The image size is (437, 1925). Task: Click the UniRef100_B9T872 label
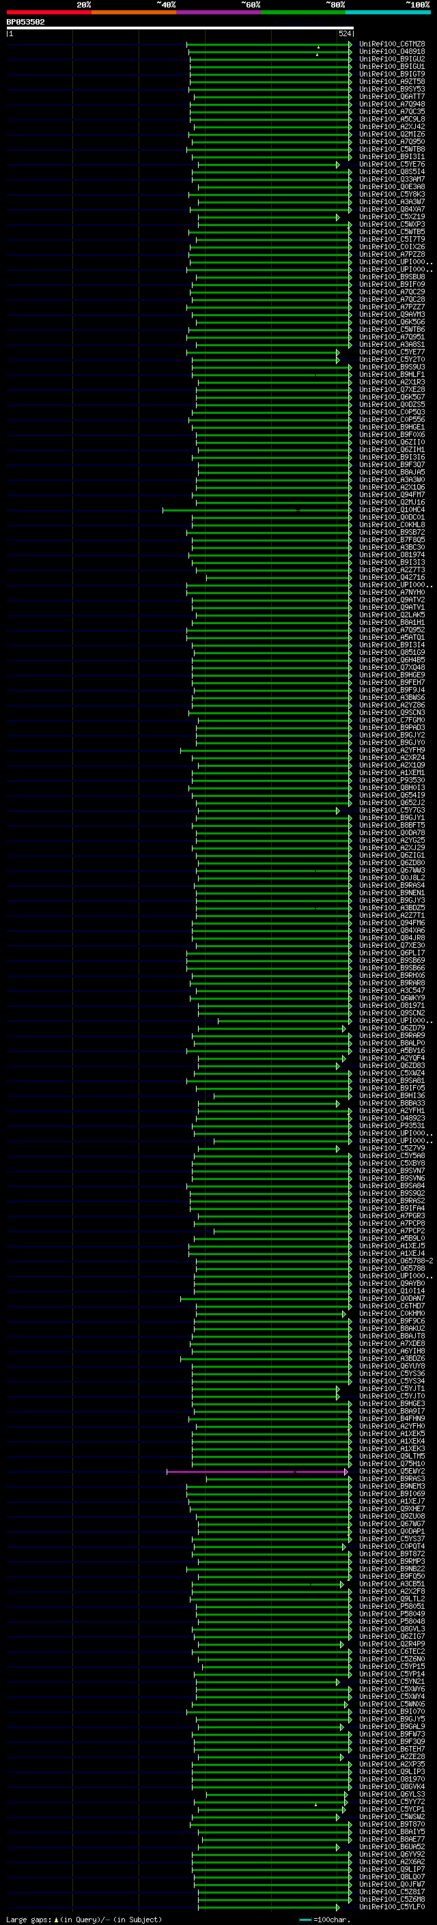click(392, 1554)
